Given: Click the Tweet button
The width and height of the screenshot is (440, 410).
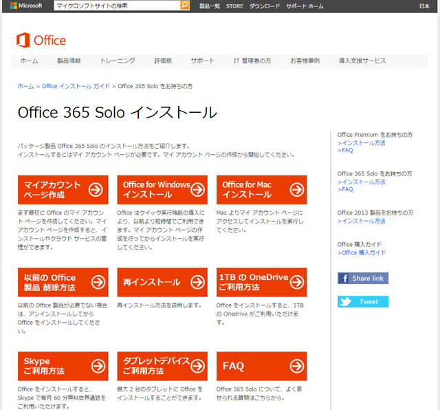Looking at the screenshot, I should (x=363, y=301).
